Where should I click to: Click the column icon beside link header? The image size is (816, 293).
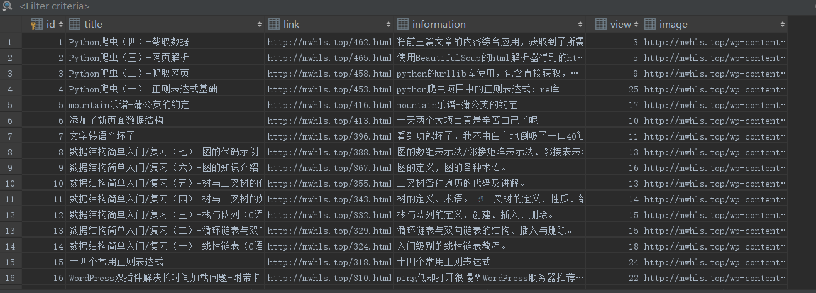pos(273,25)
